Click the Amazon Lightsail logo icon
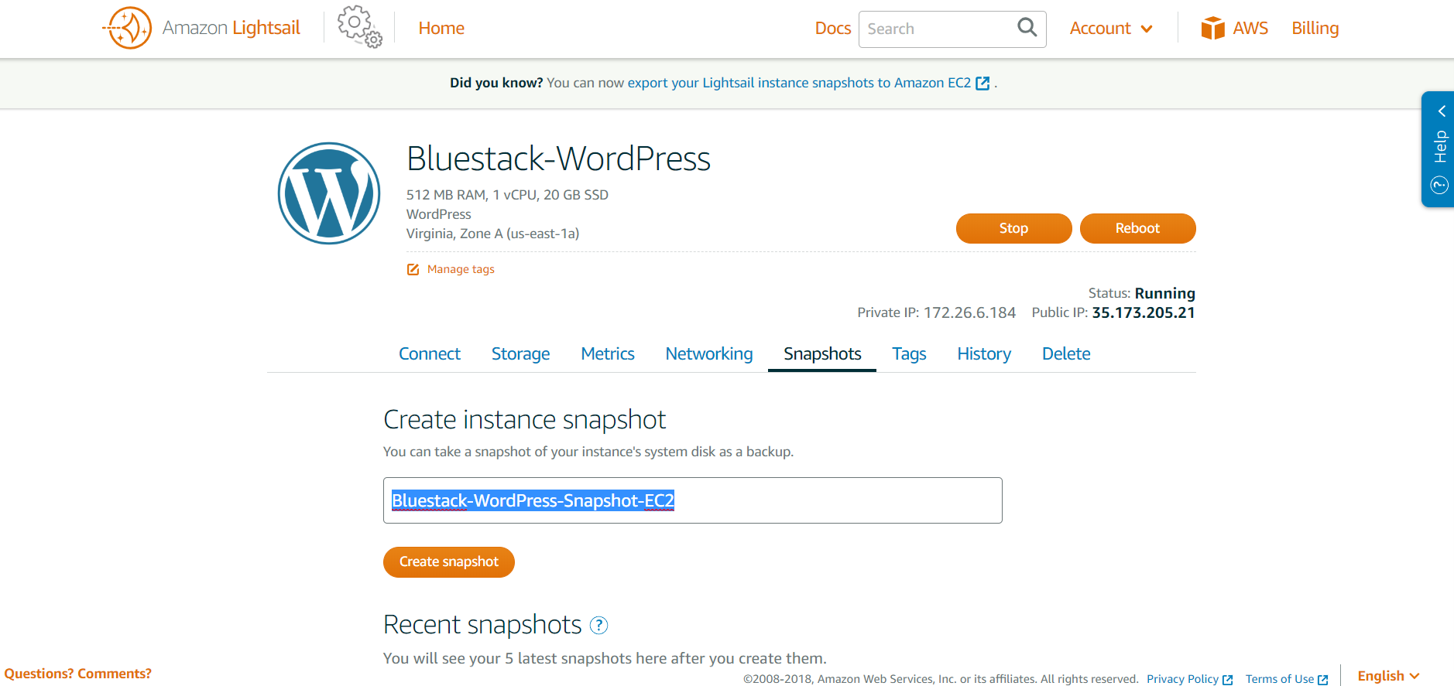Viewport: 1454px width, 686px height. [127, 28]
